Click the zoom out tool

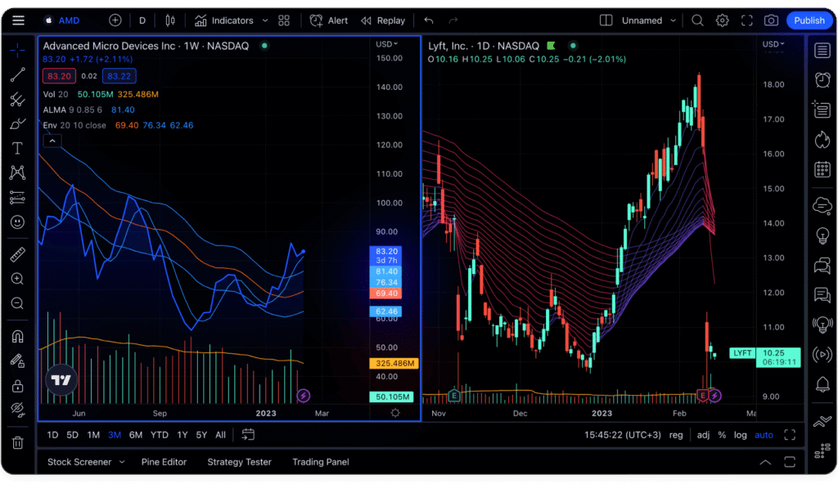click(x=17, y=303)
